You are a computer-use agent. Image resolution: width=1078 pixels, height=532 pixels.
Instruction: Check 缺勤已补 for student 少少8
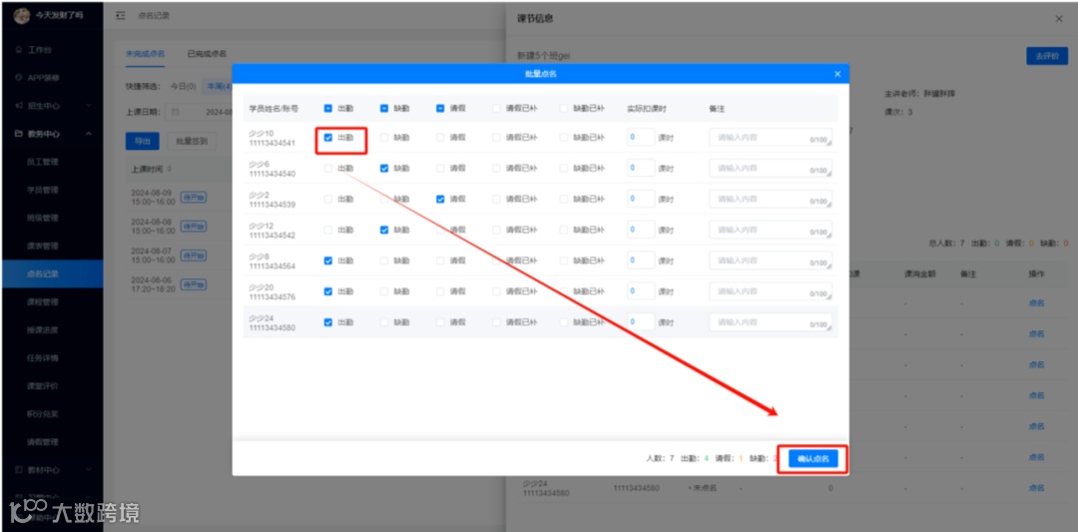[564, 261]
